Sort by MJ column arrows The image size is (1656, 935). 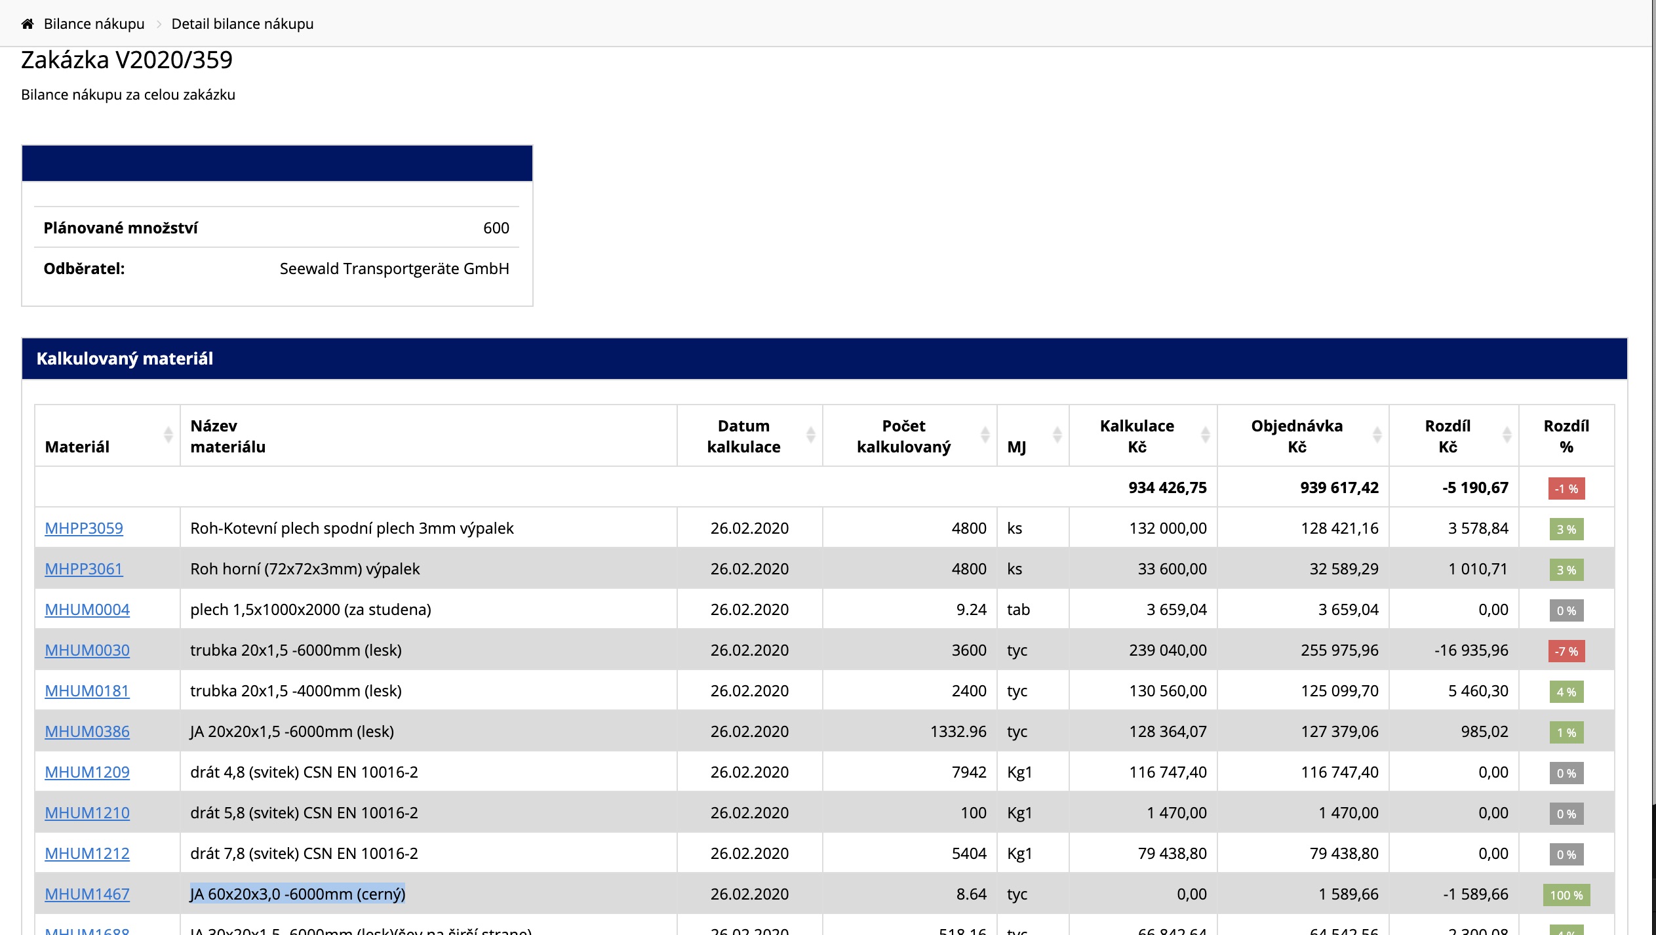pos(1057,435)
